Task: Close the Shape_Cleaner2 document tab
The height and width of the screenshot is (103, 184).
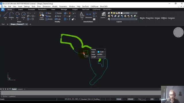Action: click(27, 24)
